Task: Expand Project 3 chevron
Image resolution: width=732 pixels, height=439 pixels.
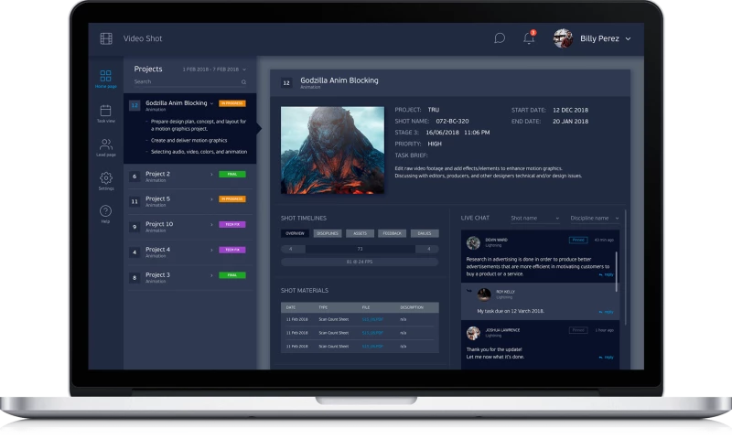Action: [x=211, y=275]
